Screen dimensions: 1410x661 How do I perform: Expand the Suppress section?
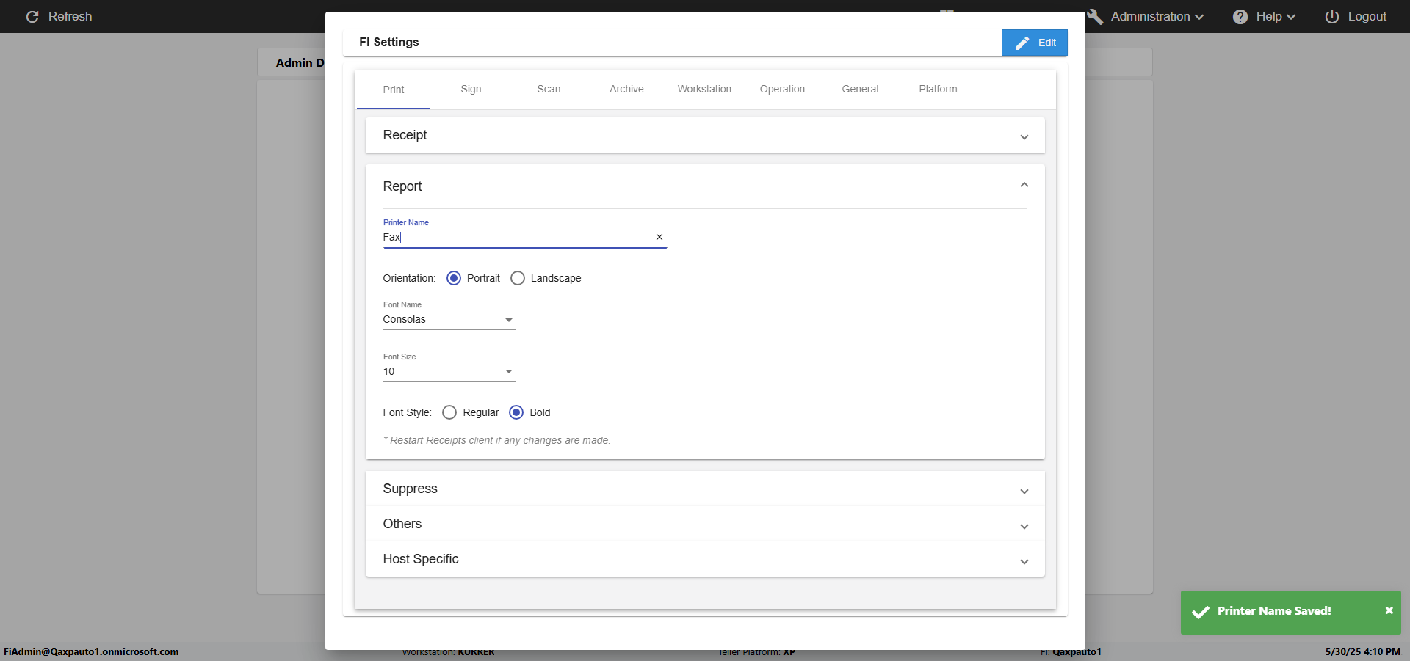[1024, 492]
